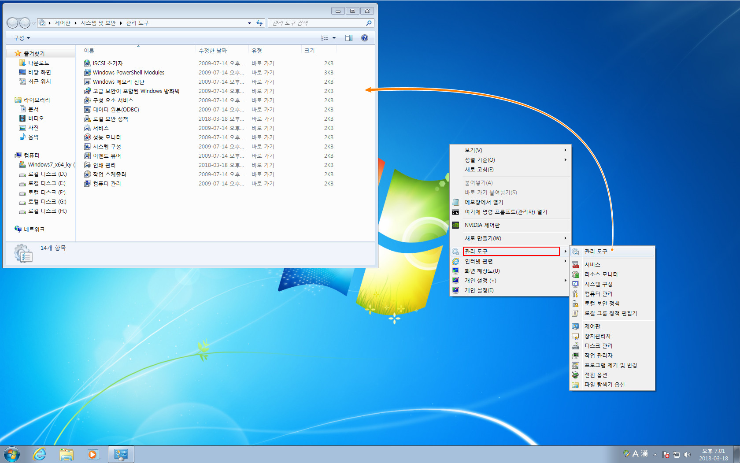Expand the 보기(V) submenu arrow

[x=565, y=150]
